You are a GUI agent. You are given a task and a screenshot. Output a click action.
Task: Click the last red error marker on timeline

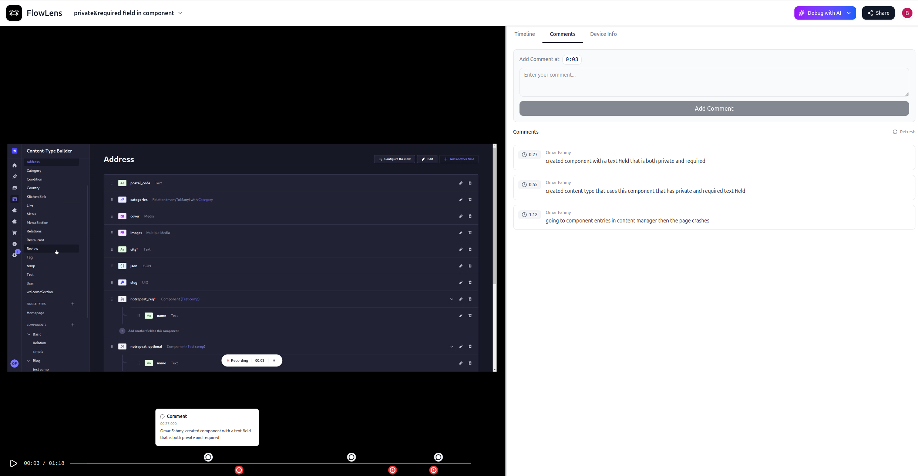coord(434,470)
